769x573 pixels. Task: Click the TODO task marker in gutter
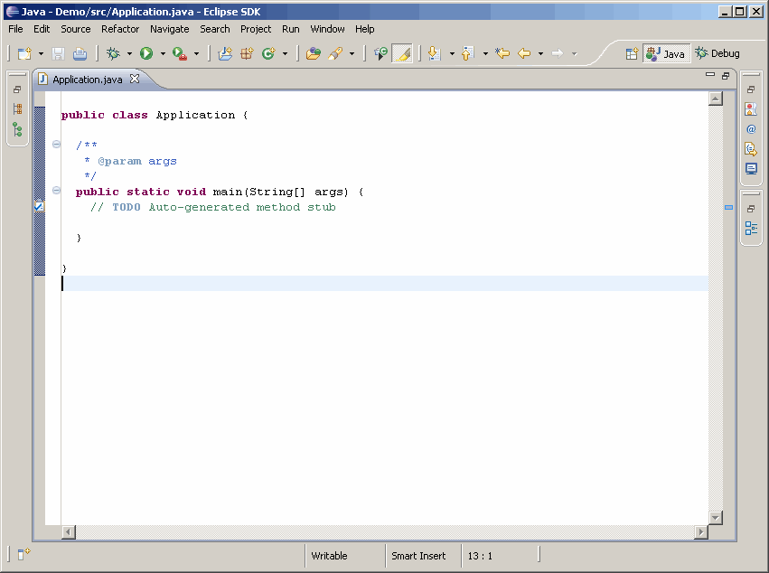(39, 207)
